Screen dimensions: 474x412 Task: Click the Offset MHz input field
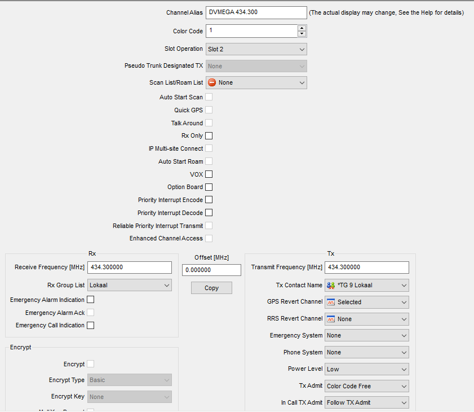211,270
